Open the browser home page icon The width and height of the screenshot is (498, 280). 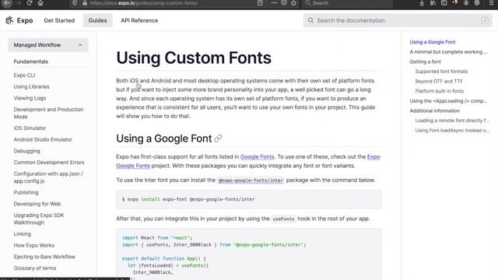pos(40,3)
